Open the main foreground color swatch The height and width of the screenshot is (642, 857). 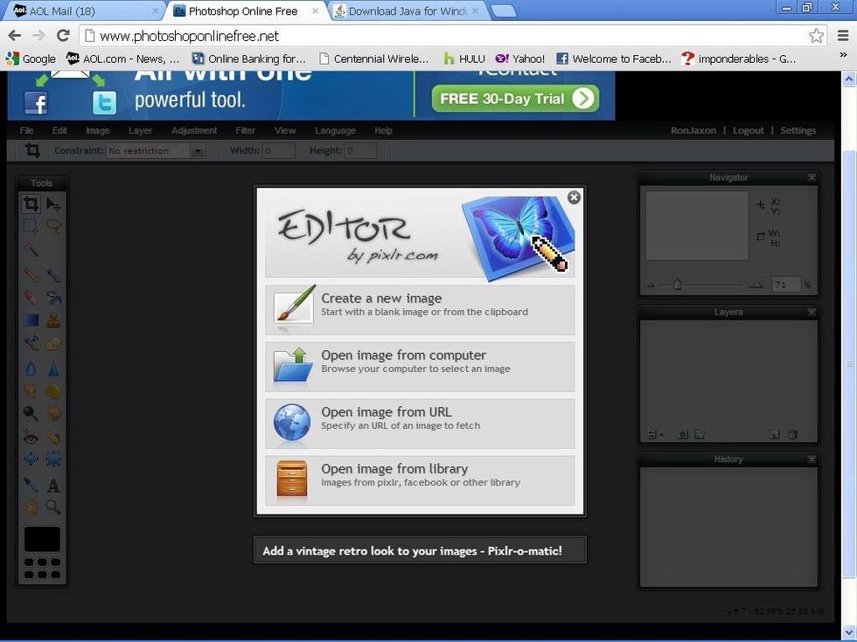42,540
